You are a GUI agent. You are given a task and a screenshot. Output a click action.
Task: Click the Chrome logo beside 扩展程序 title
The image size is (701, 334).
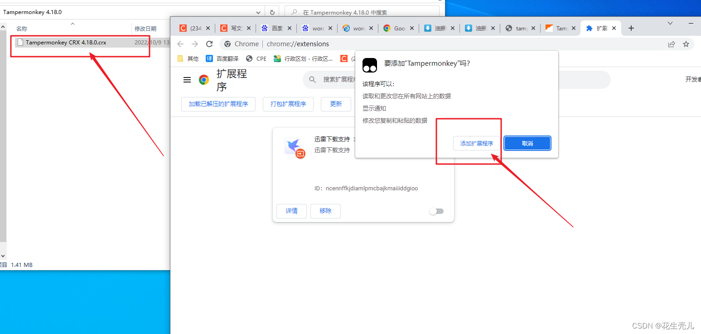204,80
